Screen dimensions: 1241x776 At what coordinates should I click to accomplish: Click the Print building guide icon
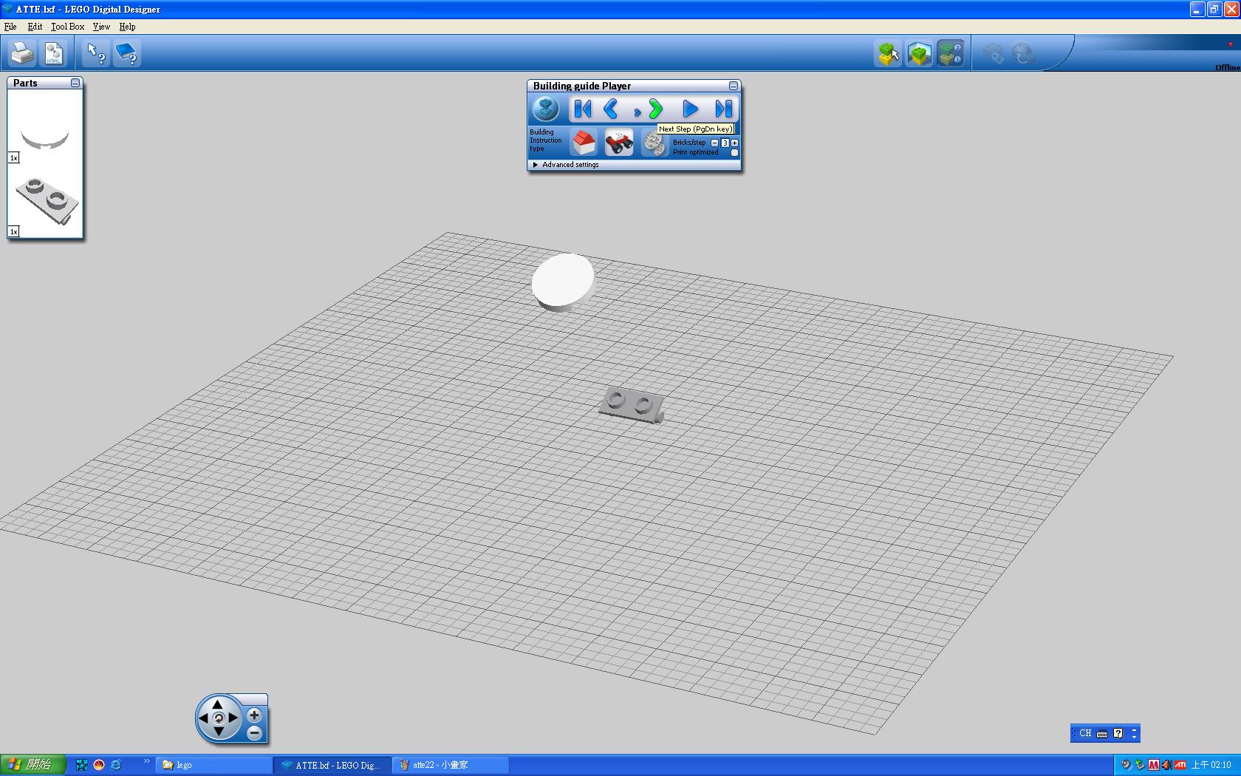22,53
